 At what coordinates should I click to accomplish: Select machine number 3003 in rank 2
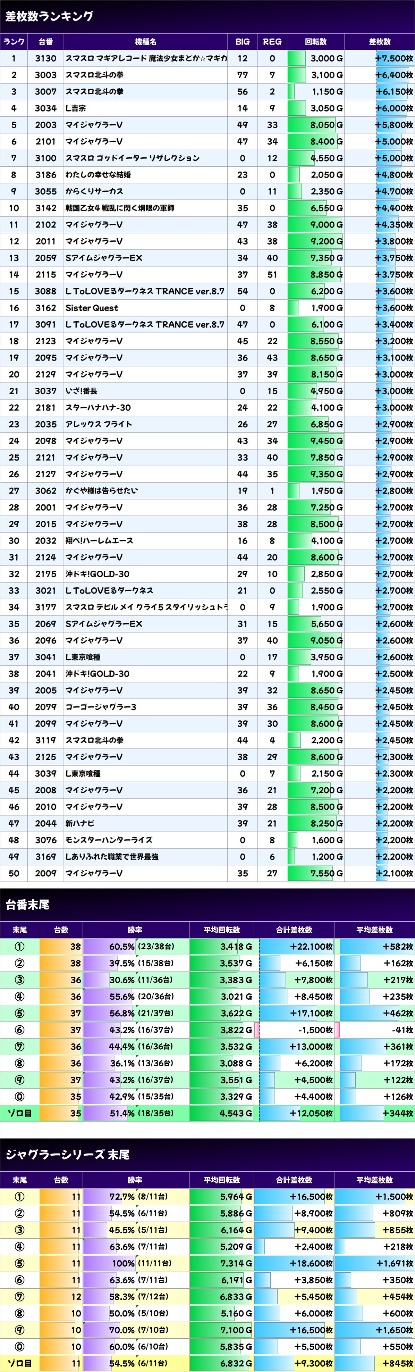[x=46, y=75]
